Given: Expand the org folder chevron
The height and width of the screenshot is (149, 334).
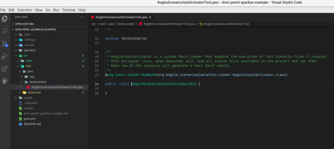Looking at the screenshot, I should (22, 77).
